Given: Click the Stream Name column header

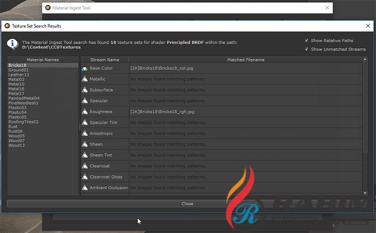Looking at the screenshot, I should coord(105,60).
